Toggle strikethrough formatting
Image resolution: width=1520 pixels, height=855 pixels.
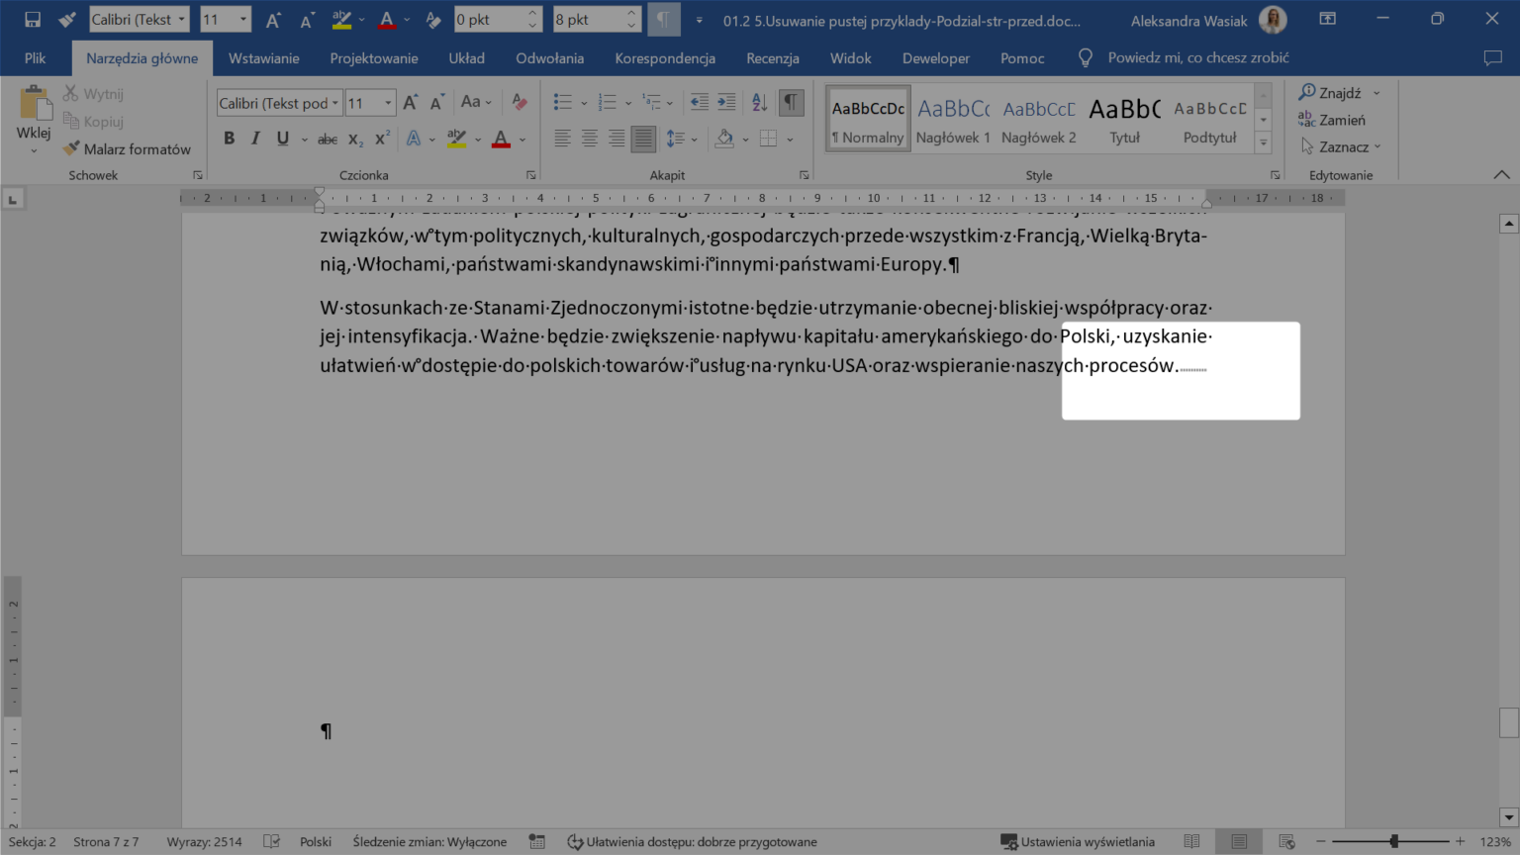point(328,139)
